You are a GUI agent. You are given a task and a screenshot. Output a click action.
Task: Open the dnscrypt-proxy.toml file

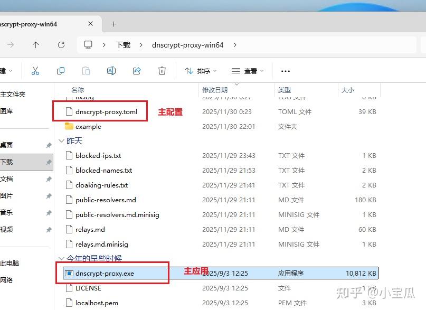click(x=106, y=111)
